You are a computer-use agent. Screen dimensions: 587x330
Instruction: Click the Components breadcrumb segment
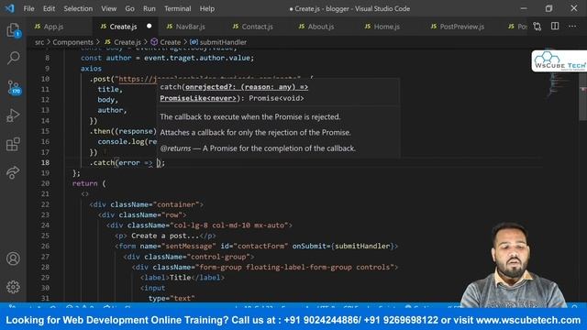(72, 42)
